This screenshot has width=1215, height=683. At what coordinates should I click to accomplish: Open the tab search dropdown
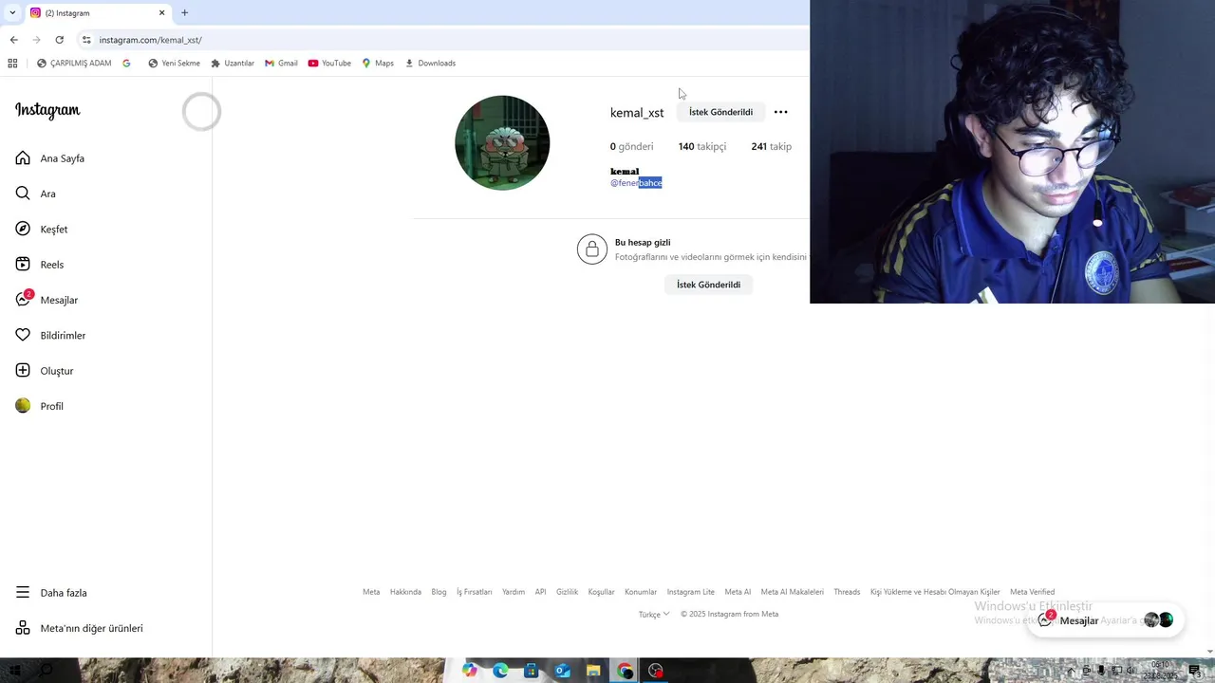pyautogui.click(x=11, y=13)
